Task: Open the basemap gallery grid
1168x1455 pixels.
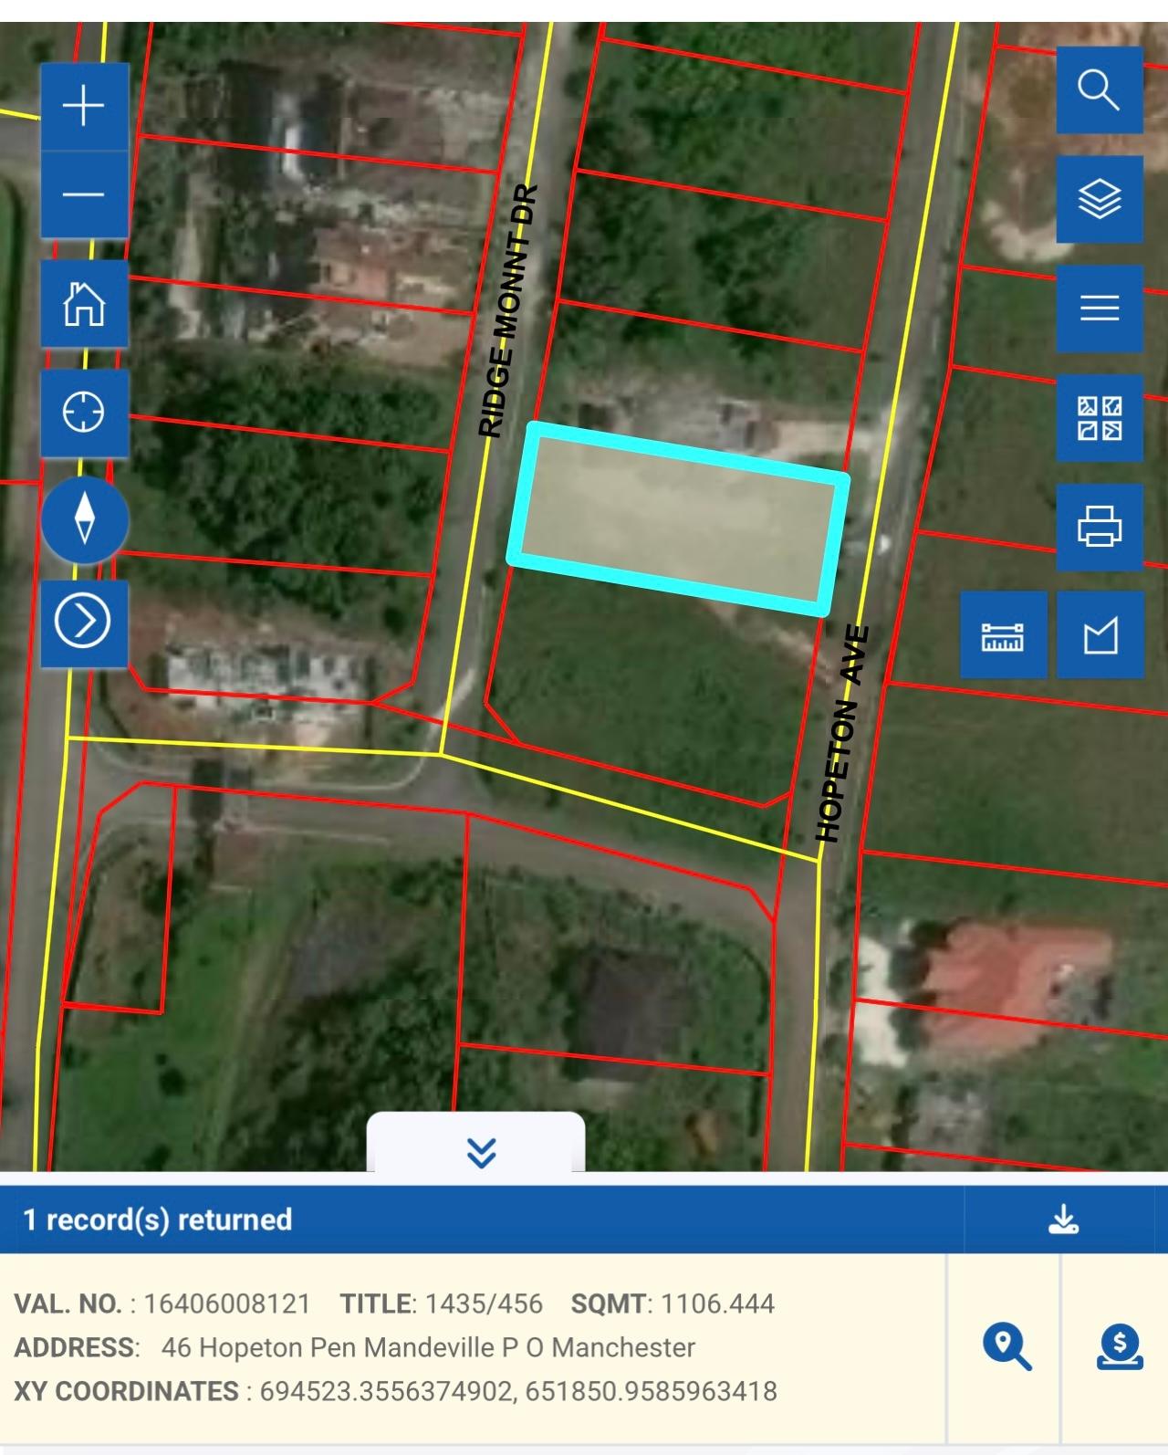Action: point(1099,418)
